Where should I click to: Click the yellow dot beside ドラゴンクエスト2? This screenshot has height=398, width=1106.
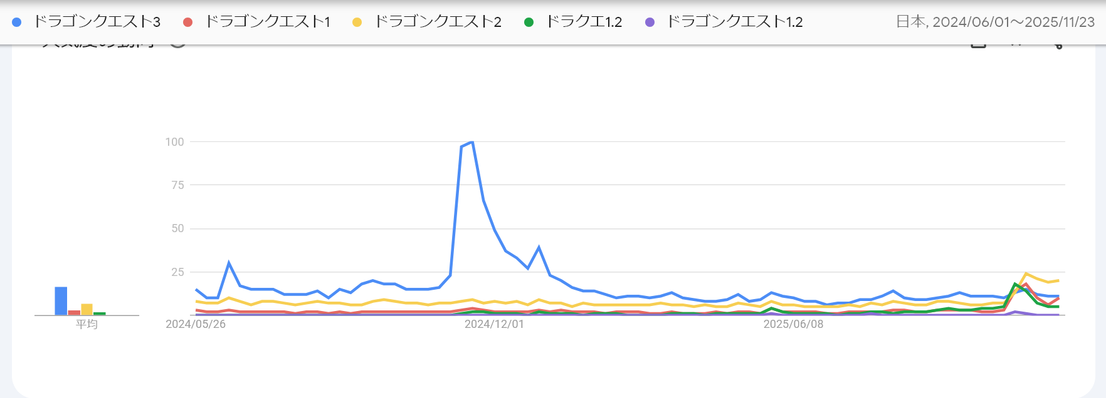coord(357,22)
